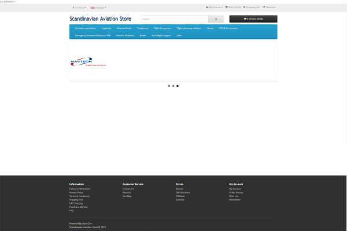This screenshot has width=347, height=231.
Task: Open Privacy Policy footer link
Action: point(76,192)
